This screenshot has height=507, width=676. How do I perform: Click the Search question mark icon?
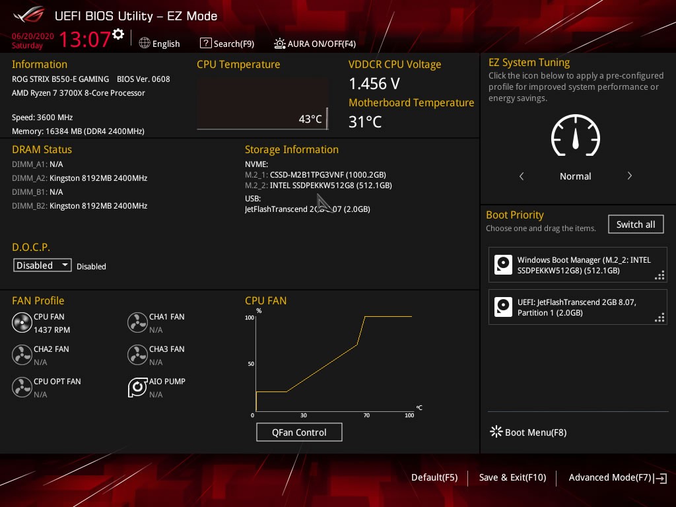(x=206, y=43)
